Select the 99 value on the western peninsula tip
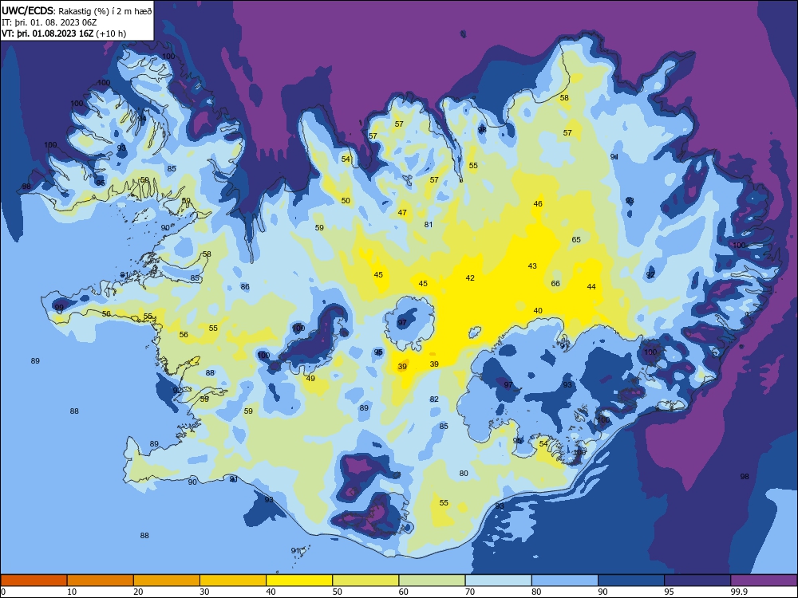Screen dimensions: 798x598 [x=60, y=308]
